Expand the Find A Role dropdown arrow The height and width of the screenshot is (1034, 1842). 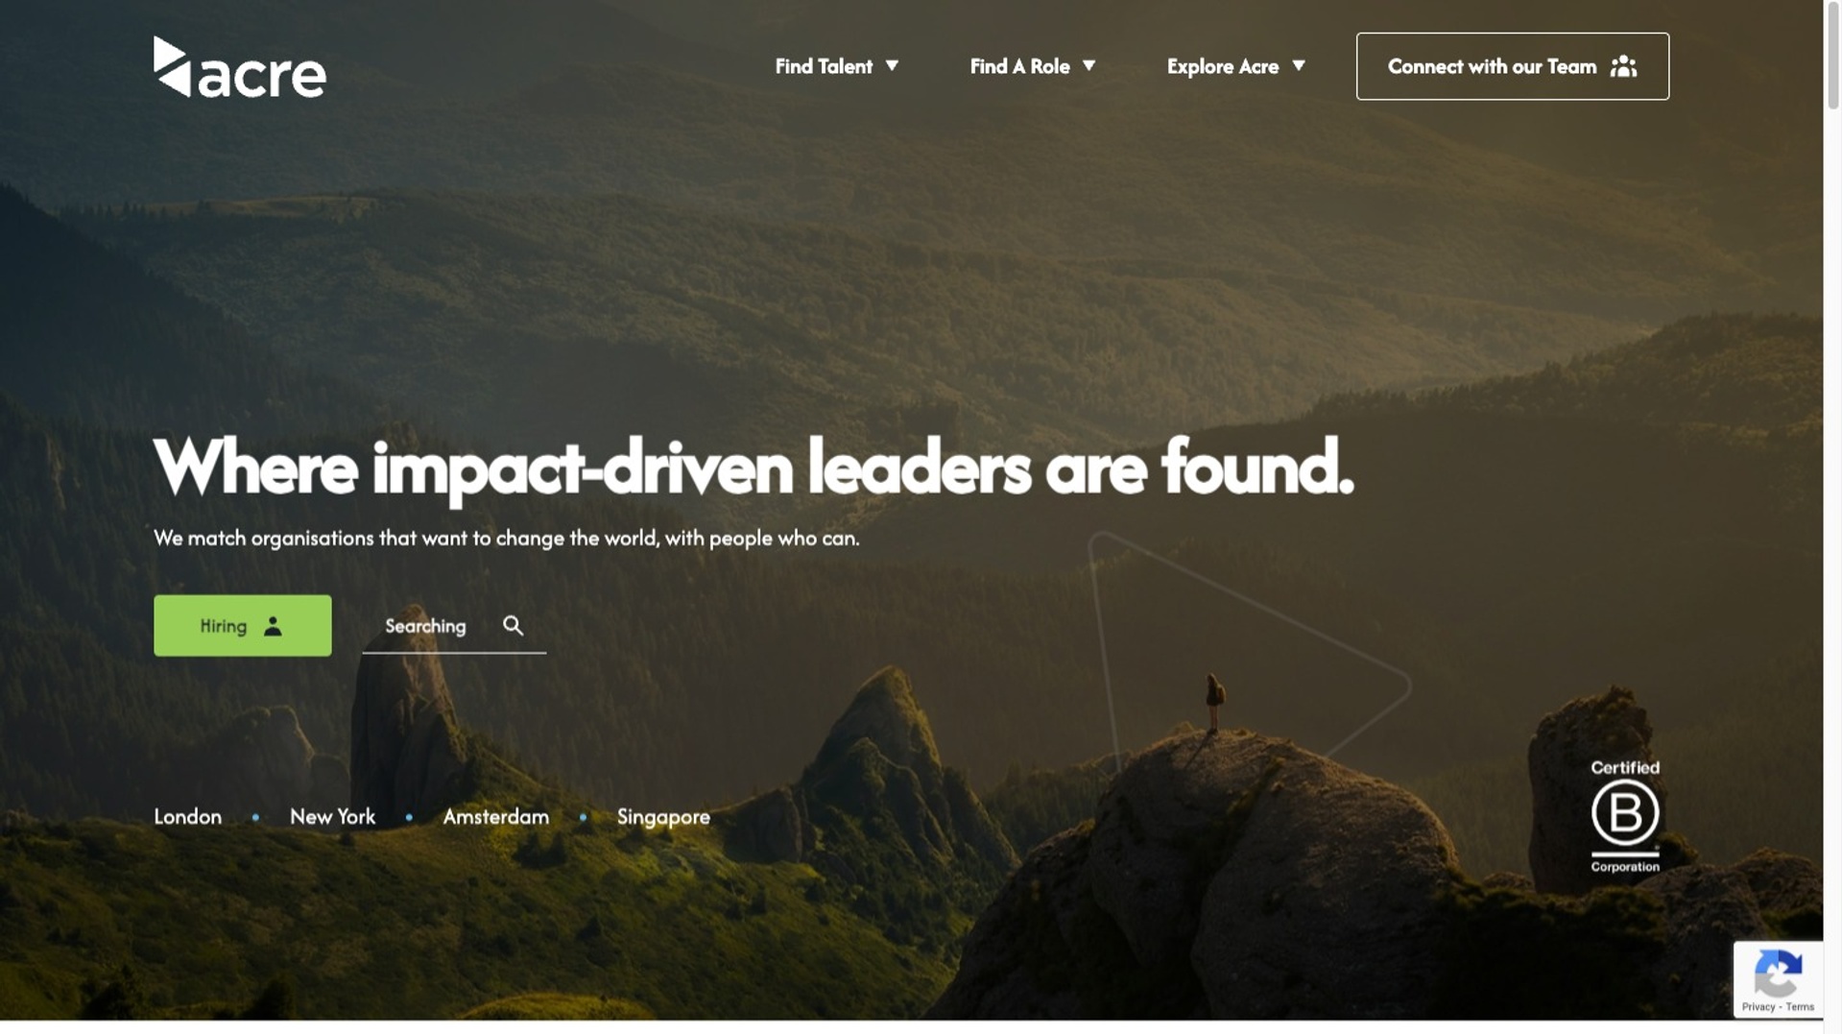(1088, 66)
